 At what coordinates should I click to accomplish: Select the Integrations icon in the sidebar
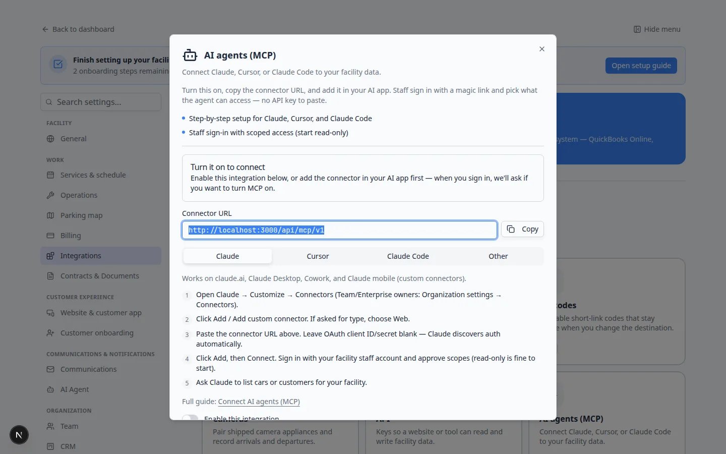coord(50,256)
